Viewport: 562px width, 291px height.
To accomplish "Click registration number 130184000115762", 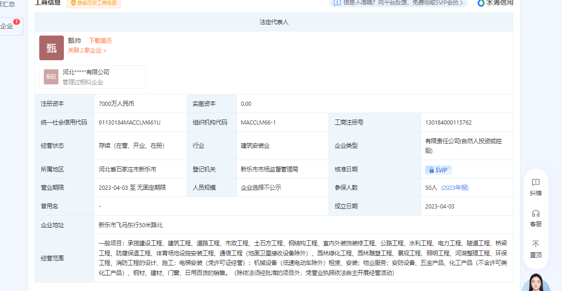I will click(x=448, y=122).
